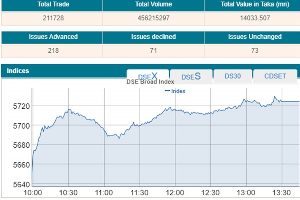Open the DSES index tab

click(191, 76)
